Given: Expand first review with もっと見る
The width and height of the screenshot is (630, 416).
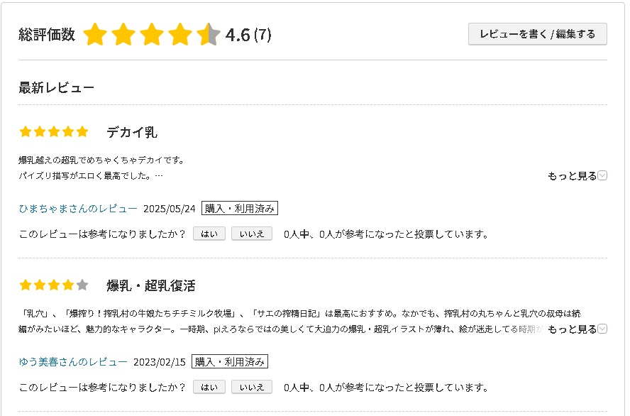Looking at the screenshot, I should (x=572, y=176).
